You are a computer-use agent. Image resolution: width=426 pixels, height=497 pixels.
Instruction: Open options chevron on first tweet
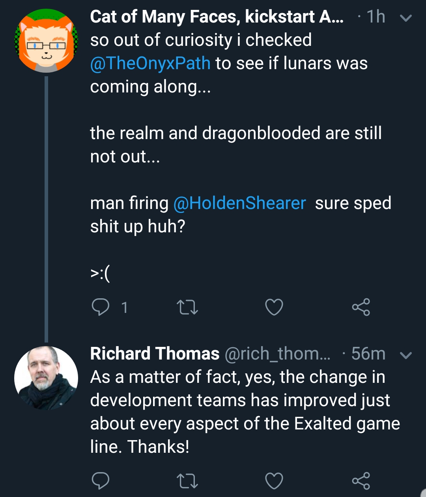pyautogui.click(x=406, y=18)
